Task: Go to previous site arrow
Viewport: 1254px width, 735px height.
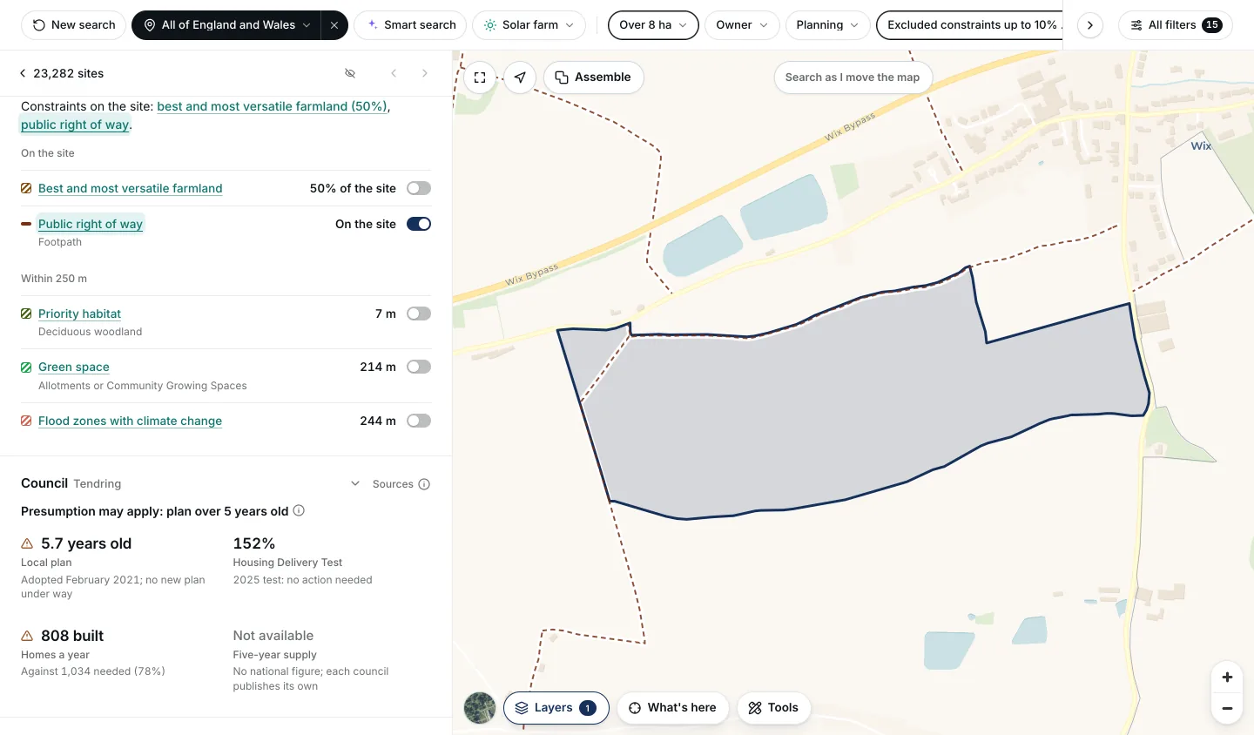Action: (x=394, y=73)
